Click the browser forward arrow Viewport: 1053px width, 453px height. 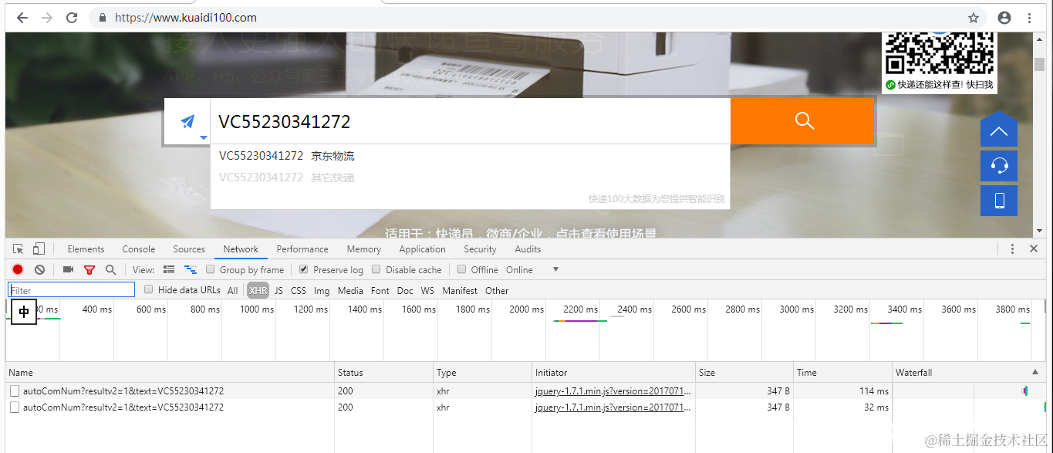(x=46, y=17)
